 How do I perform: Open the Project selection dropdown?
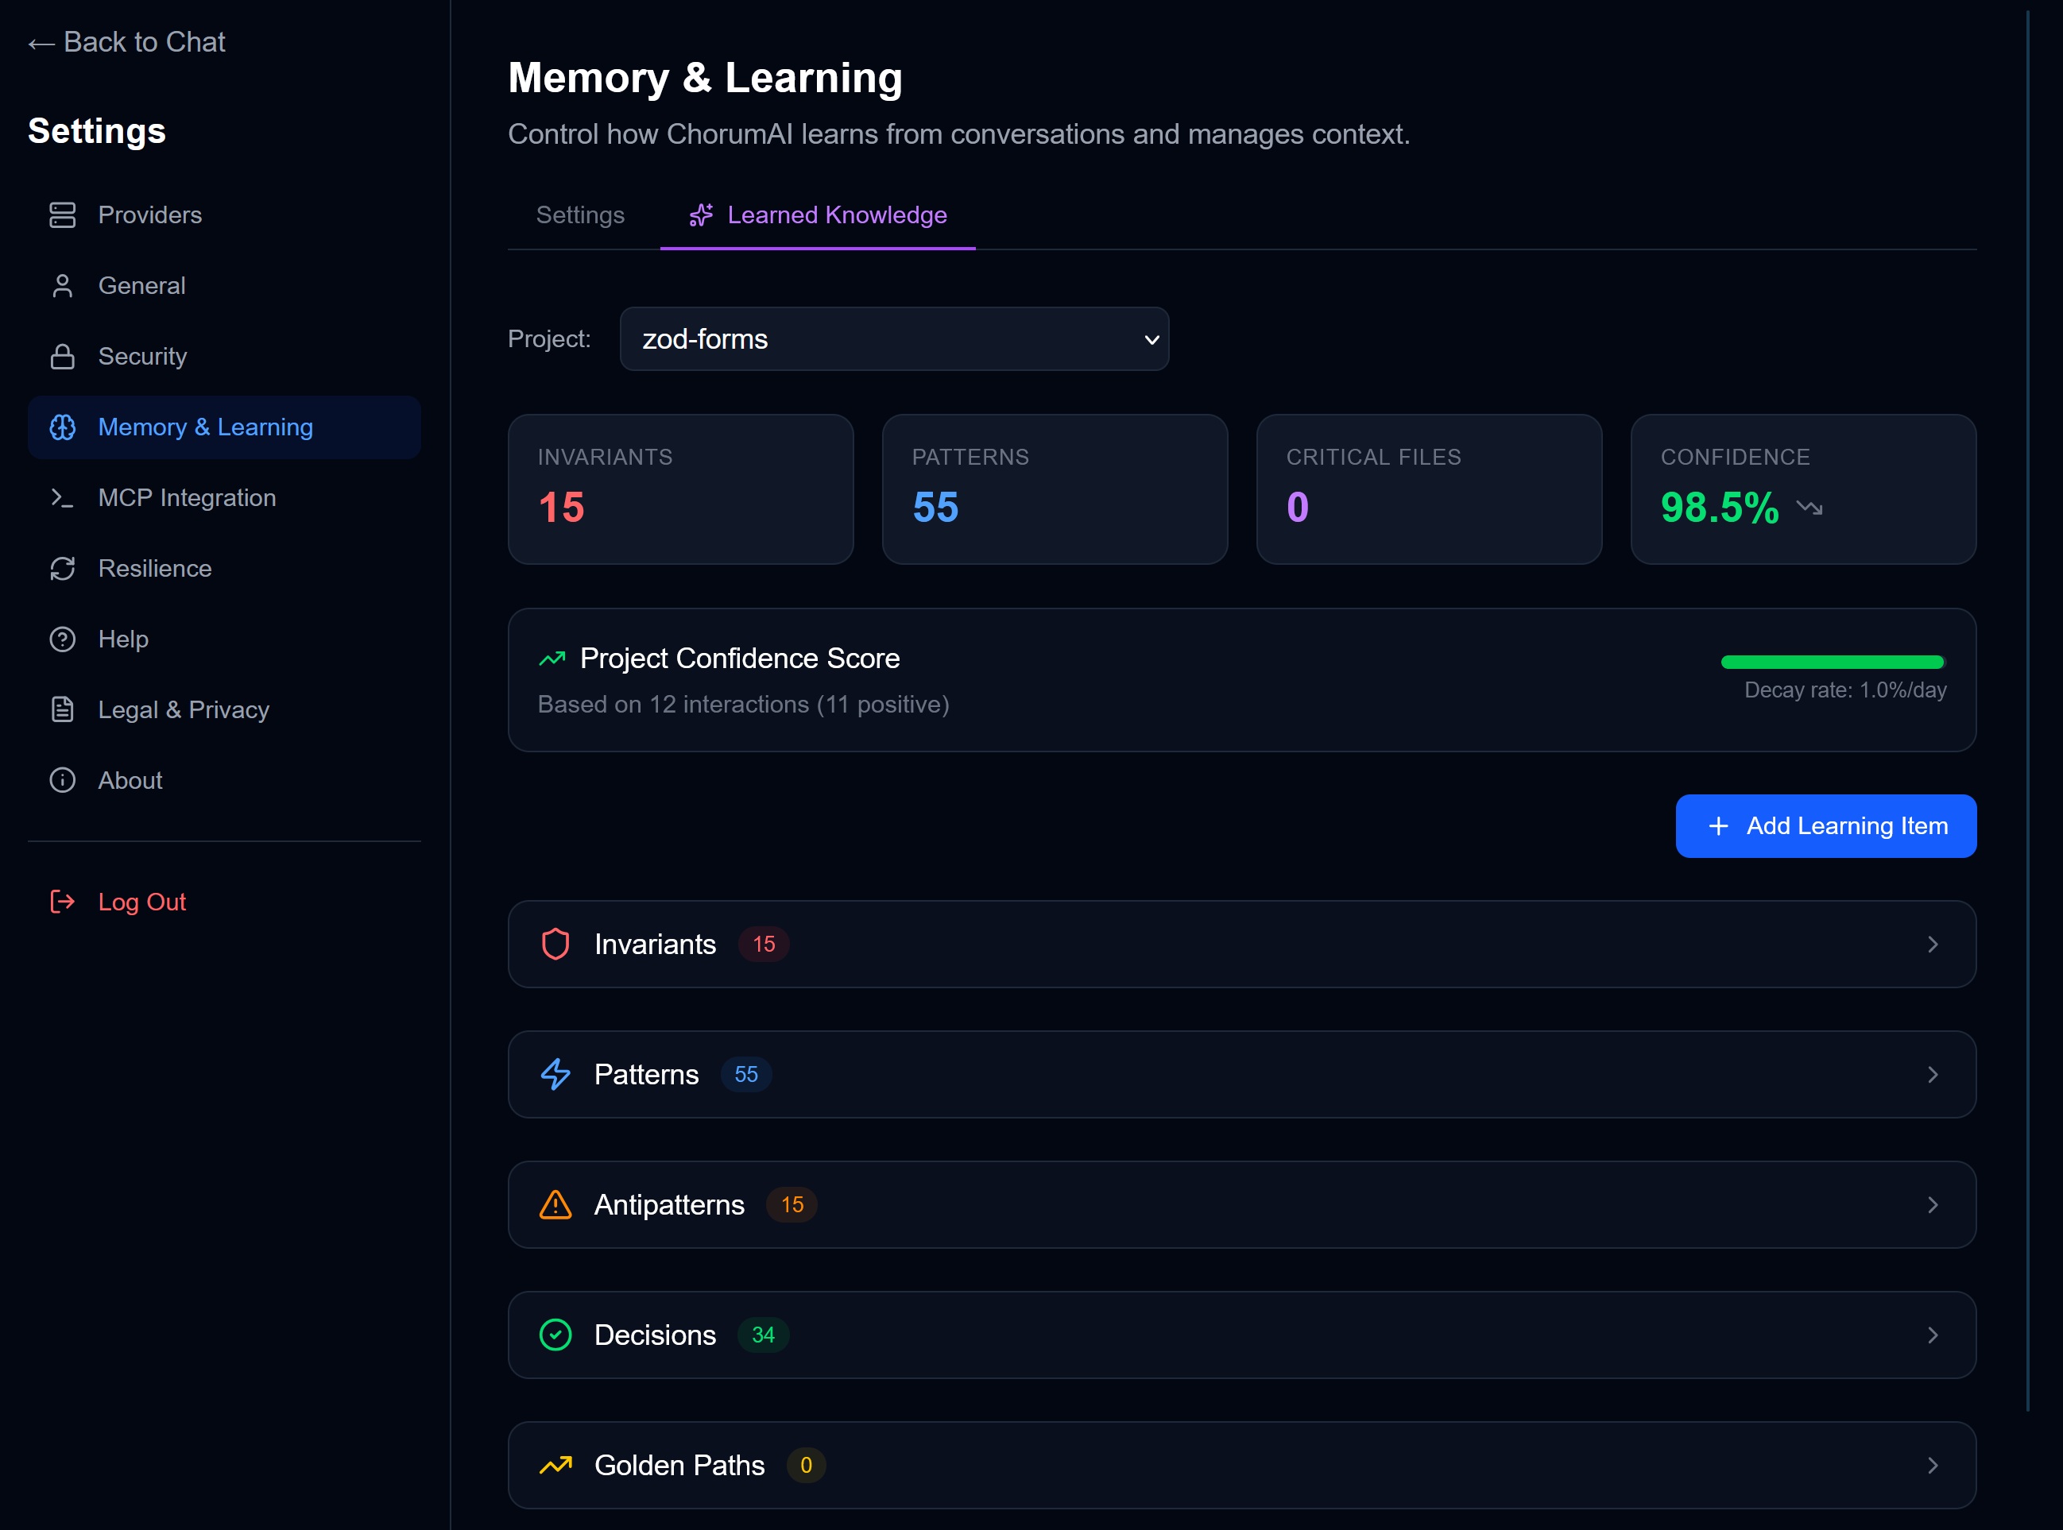coord(893,339)
